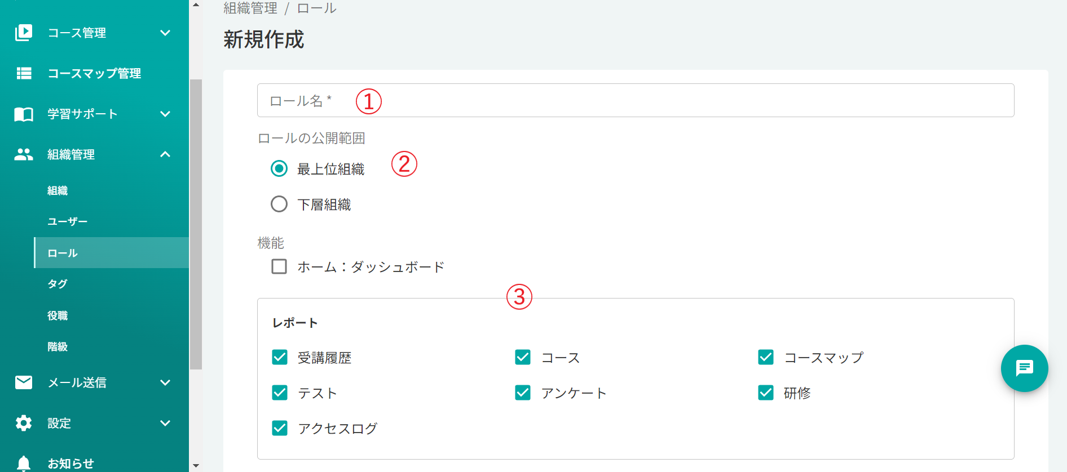Image resolution: width=1067 pixels, height=472 pixels.
Task: Select the ロール submenu item
Action: 111,253
